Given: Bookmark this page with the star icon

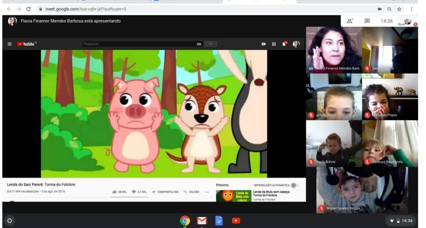Looking at the screenshot, I should click(x=399, y=9).
